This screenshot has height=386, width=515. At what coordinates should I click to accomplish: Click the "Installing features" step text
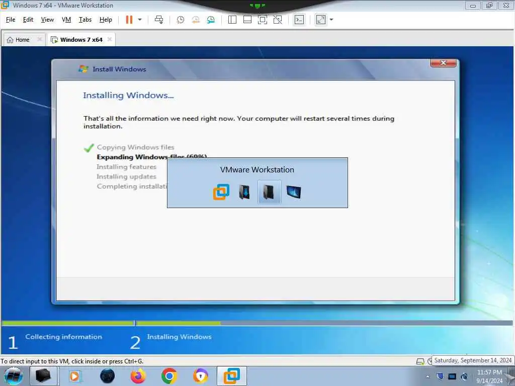[x=126, y=167]
